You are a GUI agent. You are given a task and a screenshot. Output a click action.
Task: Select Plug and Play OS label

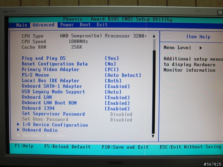click(x=44, y=58)
